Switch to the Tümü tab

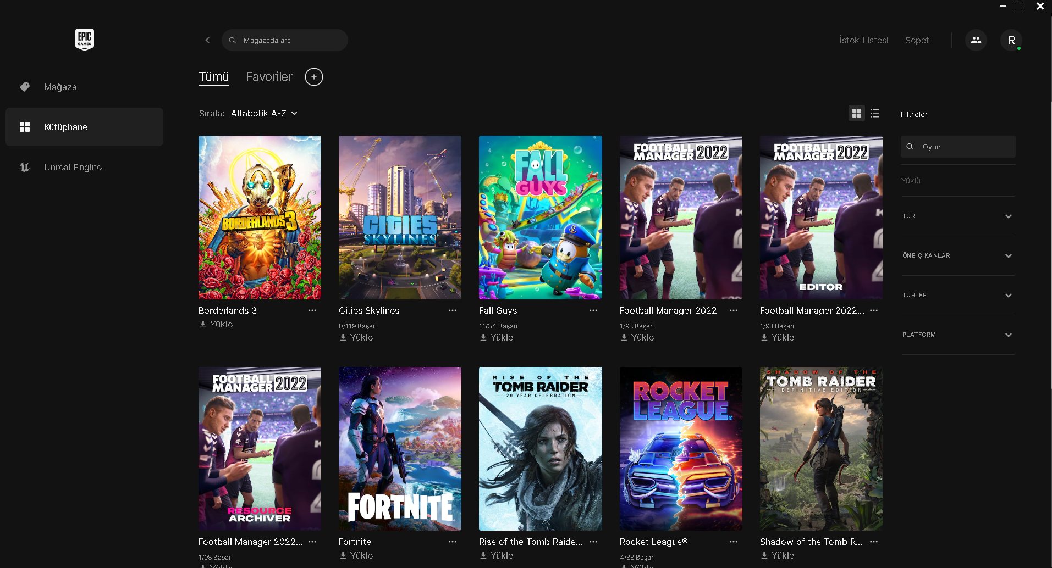(x=214, y=77)
